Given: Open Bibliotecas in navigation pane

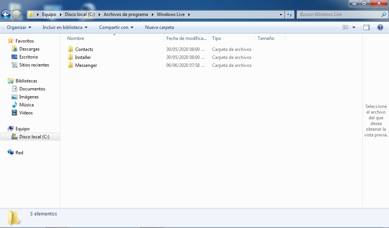Looking at the screenshot, I should coord(26,81).
